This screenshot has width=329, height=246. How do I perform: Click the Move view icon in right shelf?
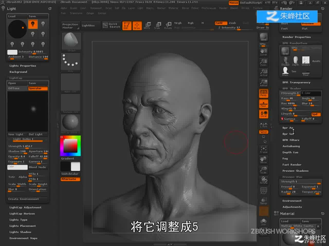(x=263, y=160)
